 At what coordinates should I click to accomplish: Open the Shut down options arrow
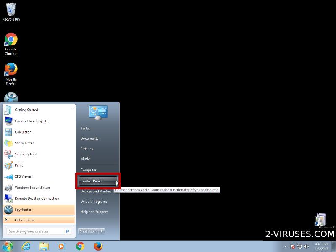click(x=102, y=231)
